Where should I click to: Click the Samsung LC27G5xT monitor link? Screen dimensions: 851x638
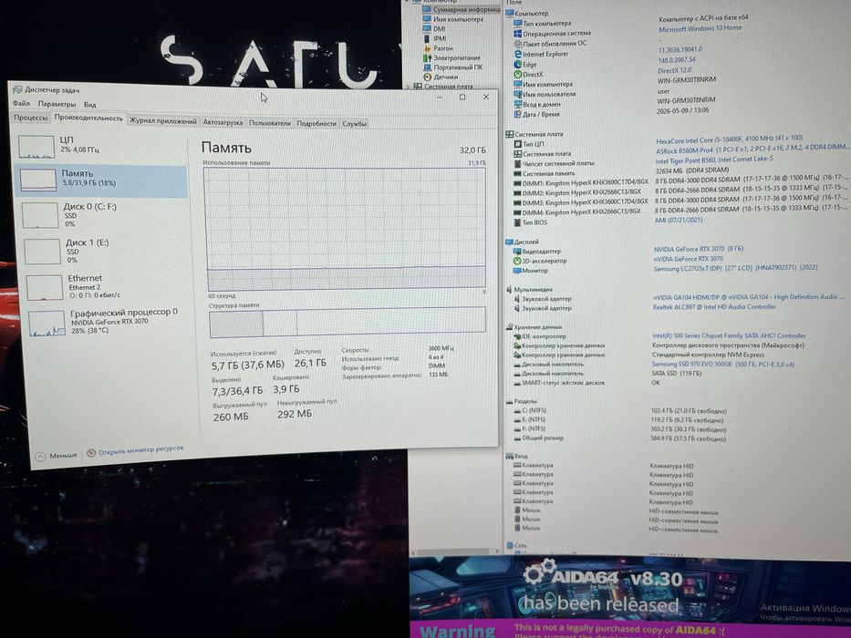point(735,267)
